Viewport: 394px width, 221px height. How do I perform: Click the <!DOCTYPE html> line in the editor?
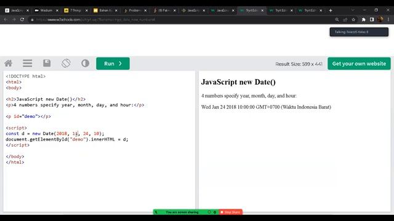point(26,76)
